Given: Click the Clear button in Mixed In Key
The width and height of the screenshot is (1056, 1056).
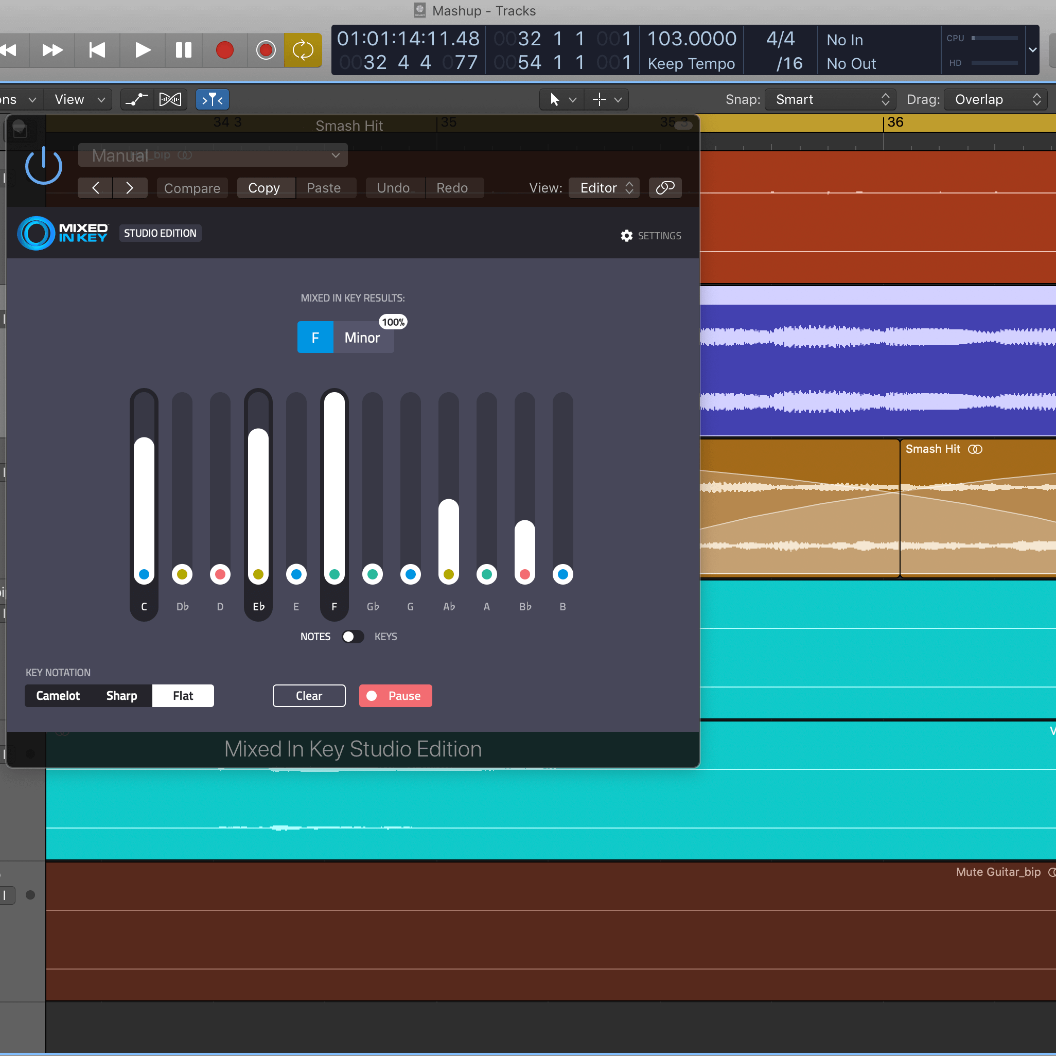Looking at the screenshot, I should click(x=309, y=695).
